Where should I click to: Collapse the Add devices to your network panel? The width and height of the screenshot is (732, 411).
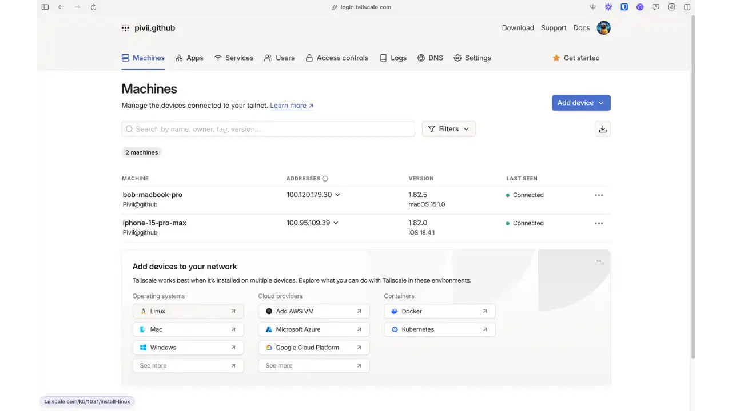pos(599,261)
